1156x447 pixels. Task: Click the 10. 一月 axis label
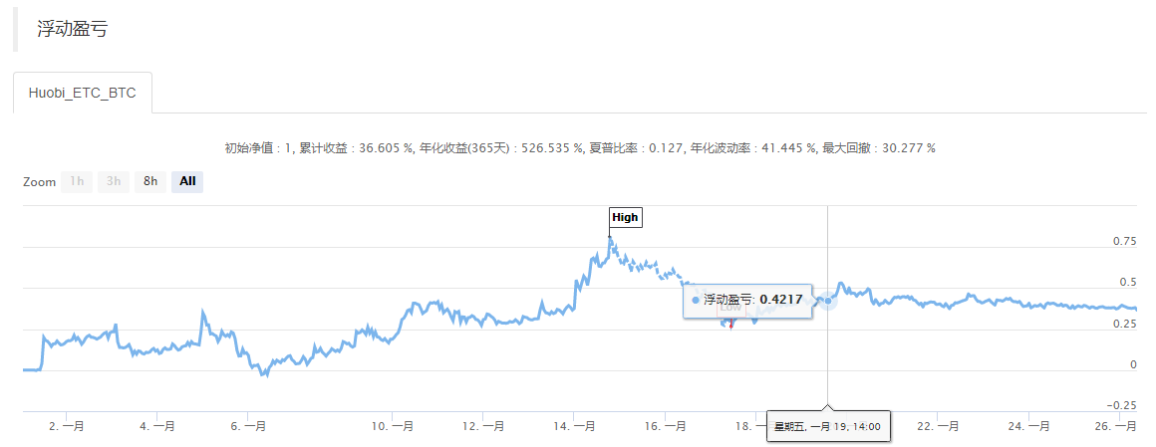coord(393,426)
